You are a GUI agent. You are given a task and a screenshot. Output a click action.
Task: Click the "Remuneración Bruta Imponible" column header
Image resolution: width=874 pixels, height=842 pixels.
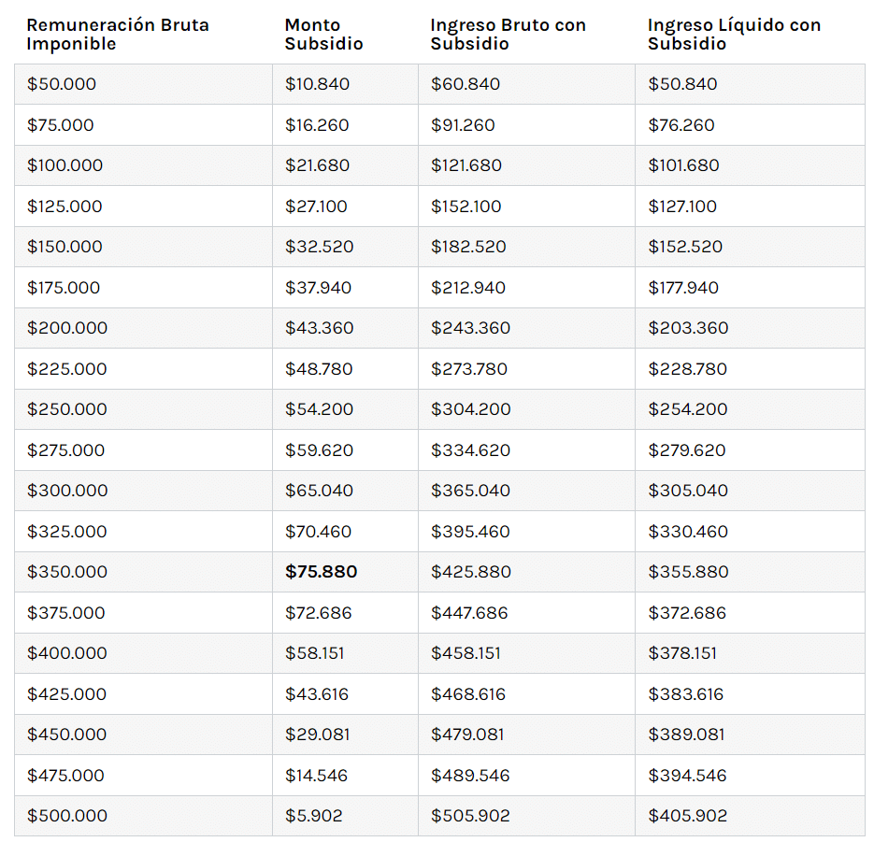(x=118, y=35)
